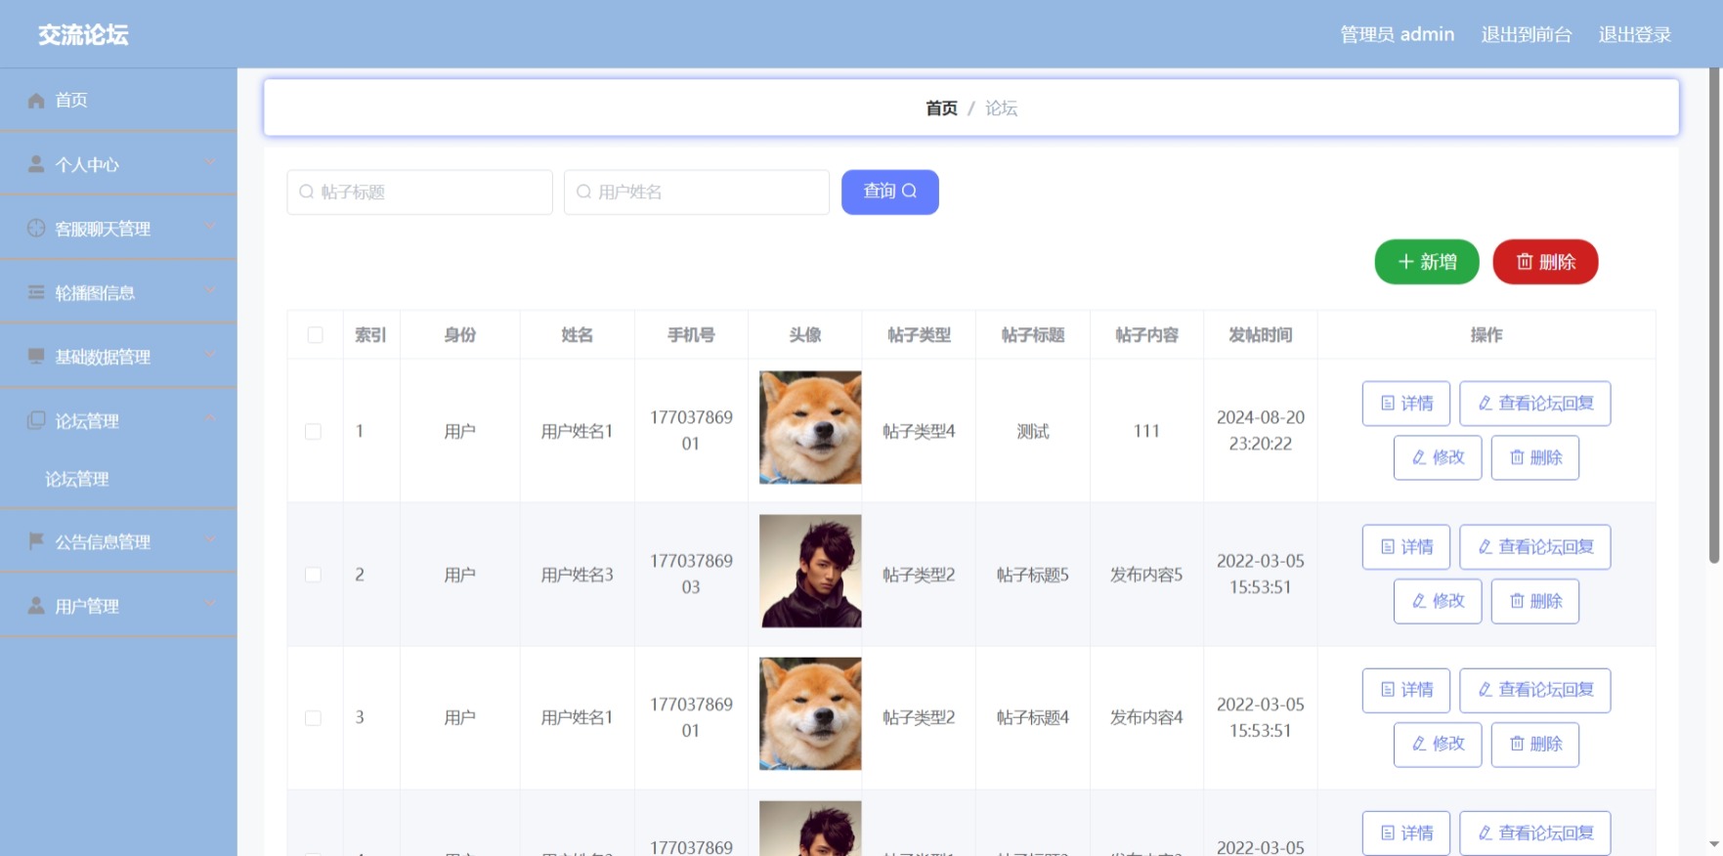Screen dimensions: 1723x856
Task: Expand the 轮播图信息 chevron
Action: (210, 290)
